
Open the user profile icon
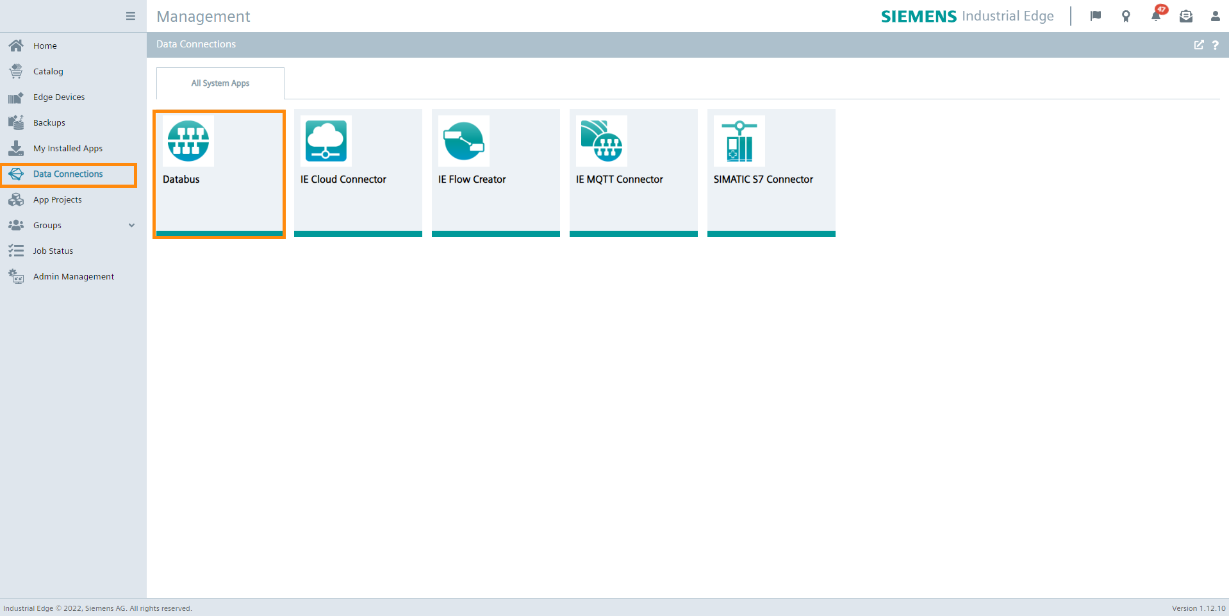pos(1215,16)
